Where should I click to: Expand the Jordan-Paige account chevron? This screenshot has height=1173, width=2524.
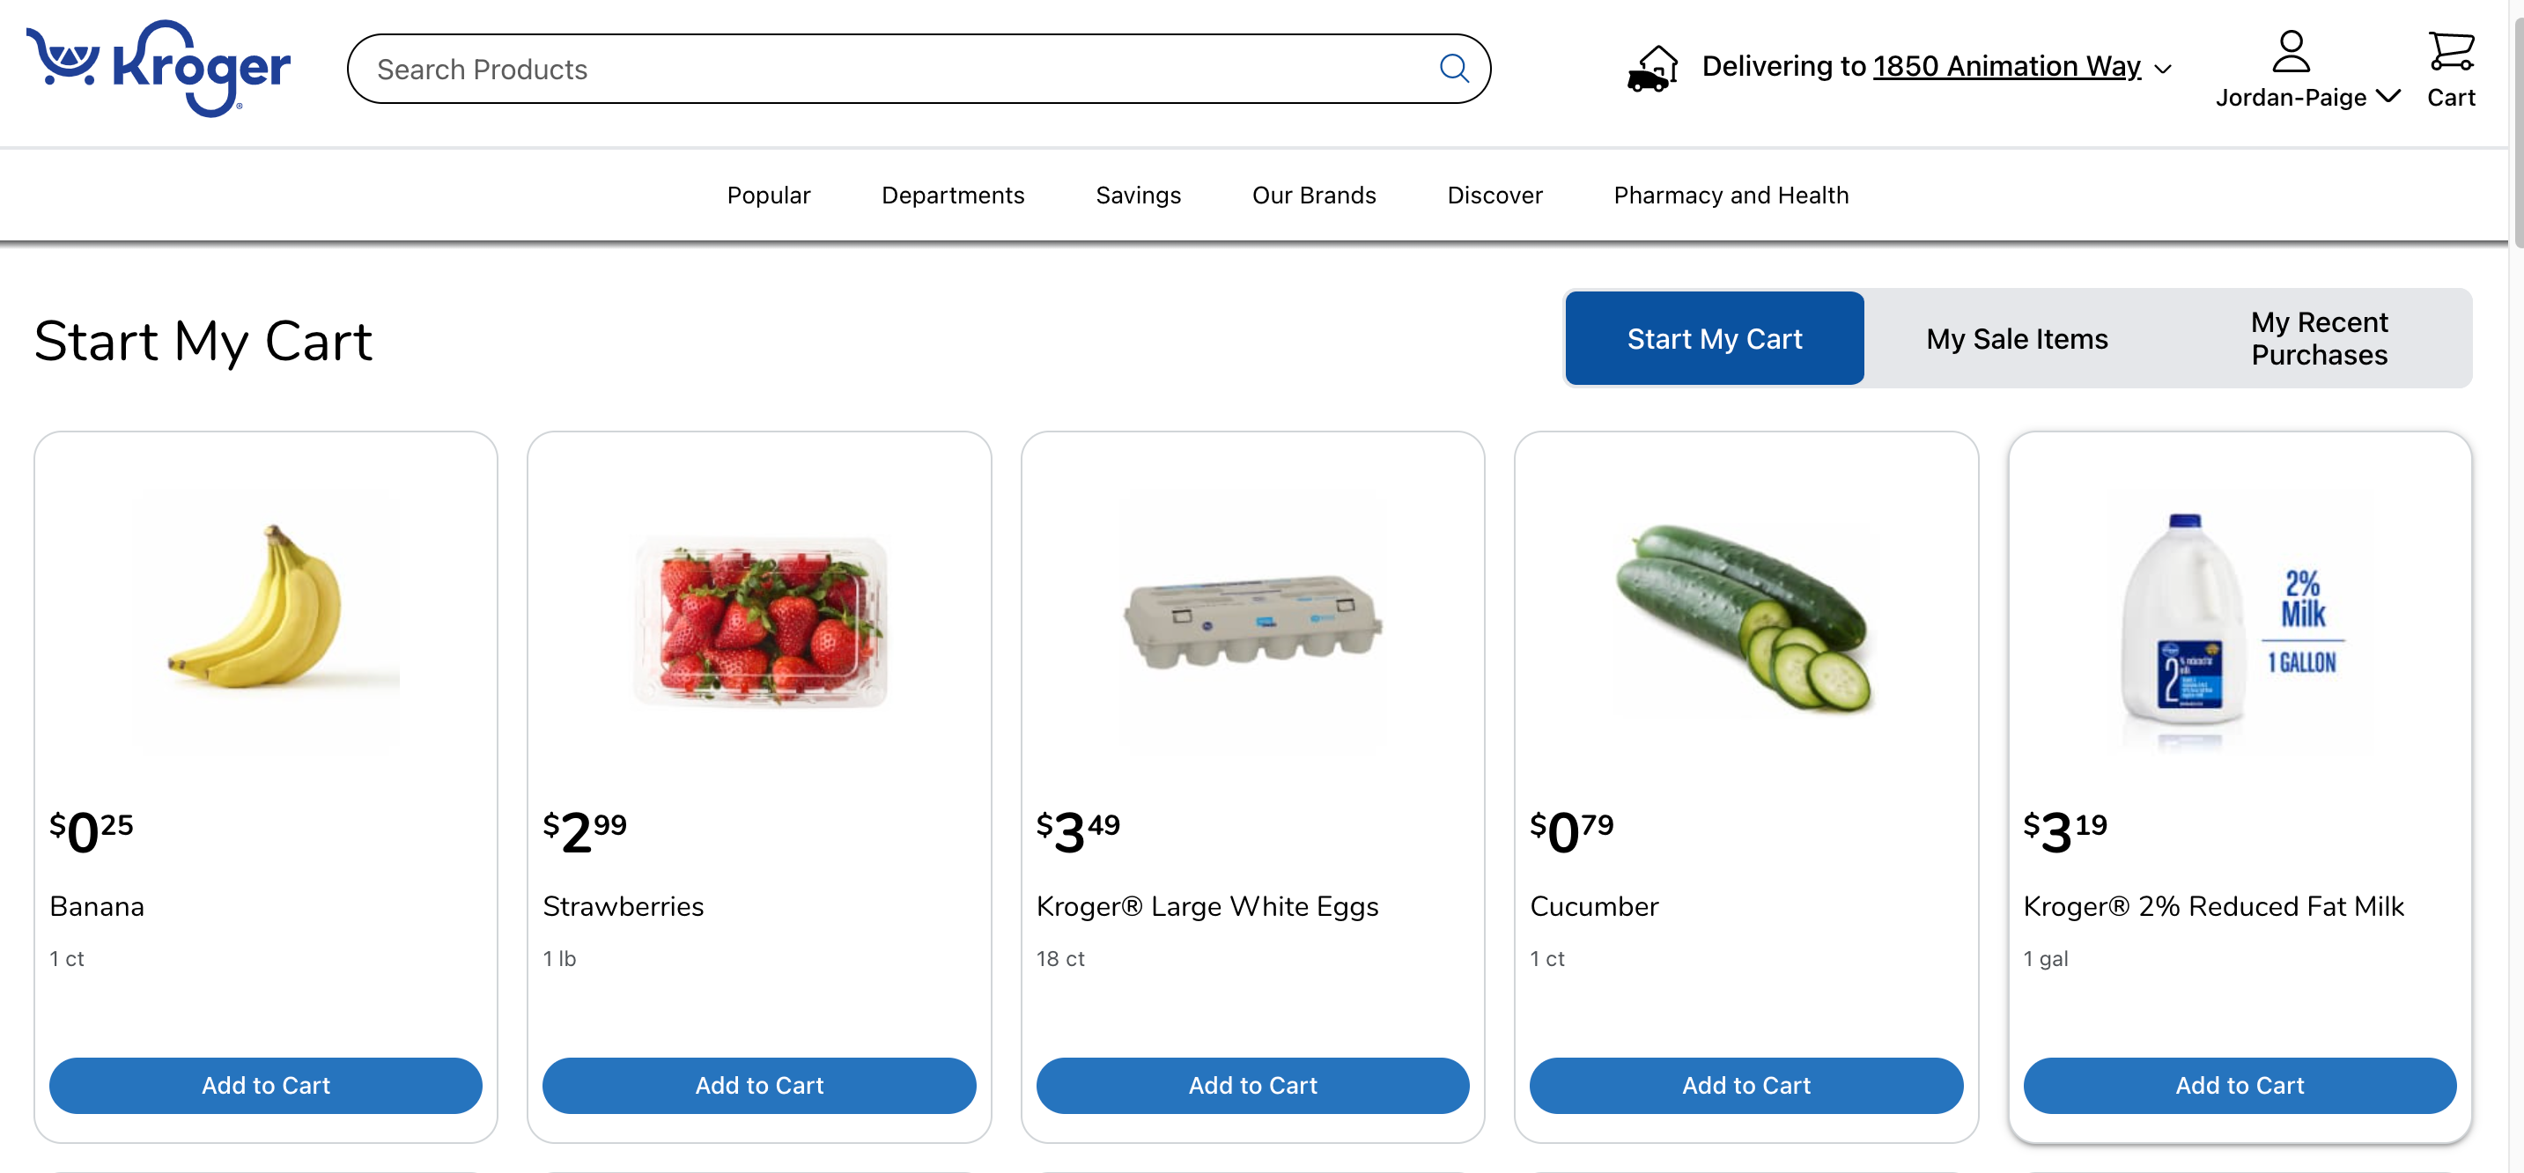2388,96
